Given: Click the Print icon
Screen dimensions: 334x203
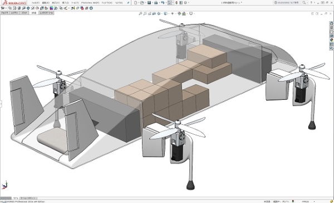Looking at the screenshot, I should [x=156, y=3].
